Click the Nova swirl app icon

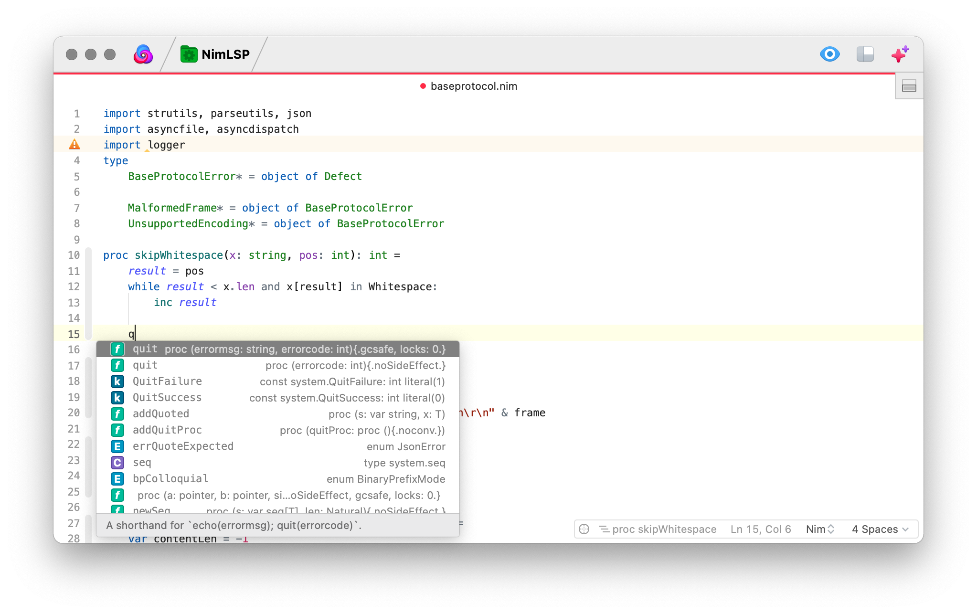[x=143, y=54]
